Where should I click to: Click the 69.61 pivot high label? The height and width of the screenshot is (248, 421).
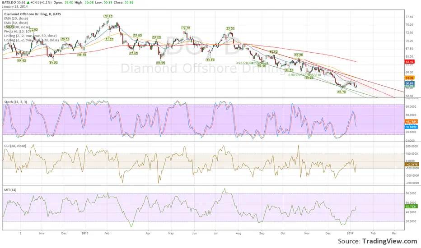click(x=65, y=39)
